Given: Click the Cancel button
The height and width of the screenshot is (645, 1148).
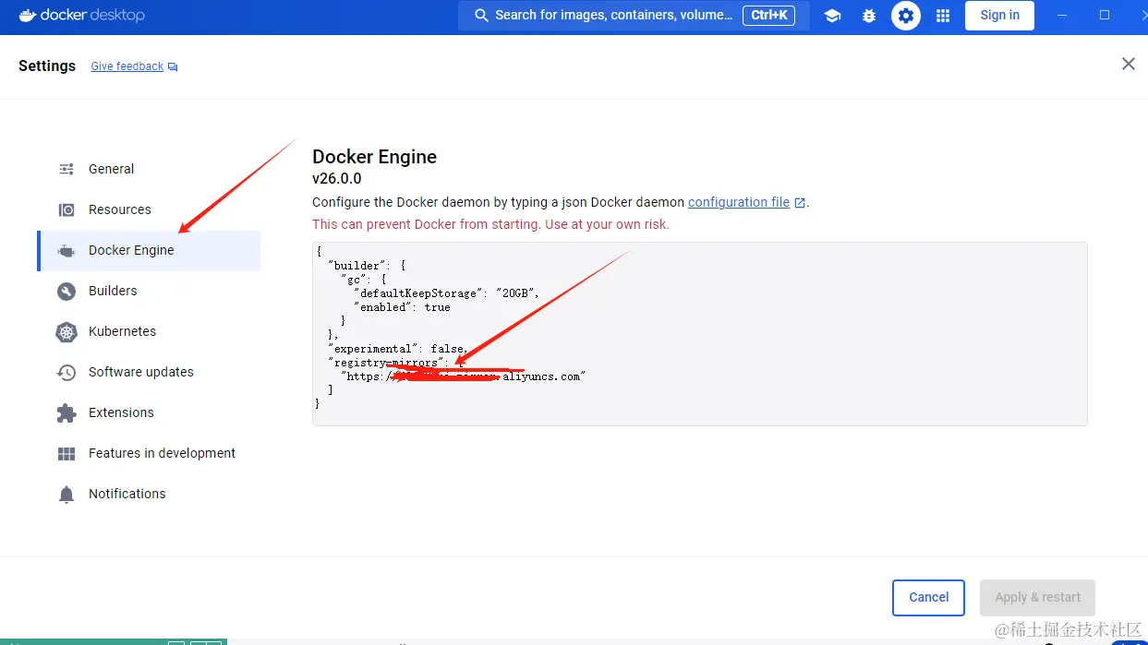Looking at the screenshot, I should click(x=929, y=598).
